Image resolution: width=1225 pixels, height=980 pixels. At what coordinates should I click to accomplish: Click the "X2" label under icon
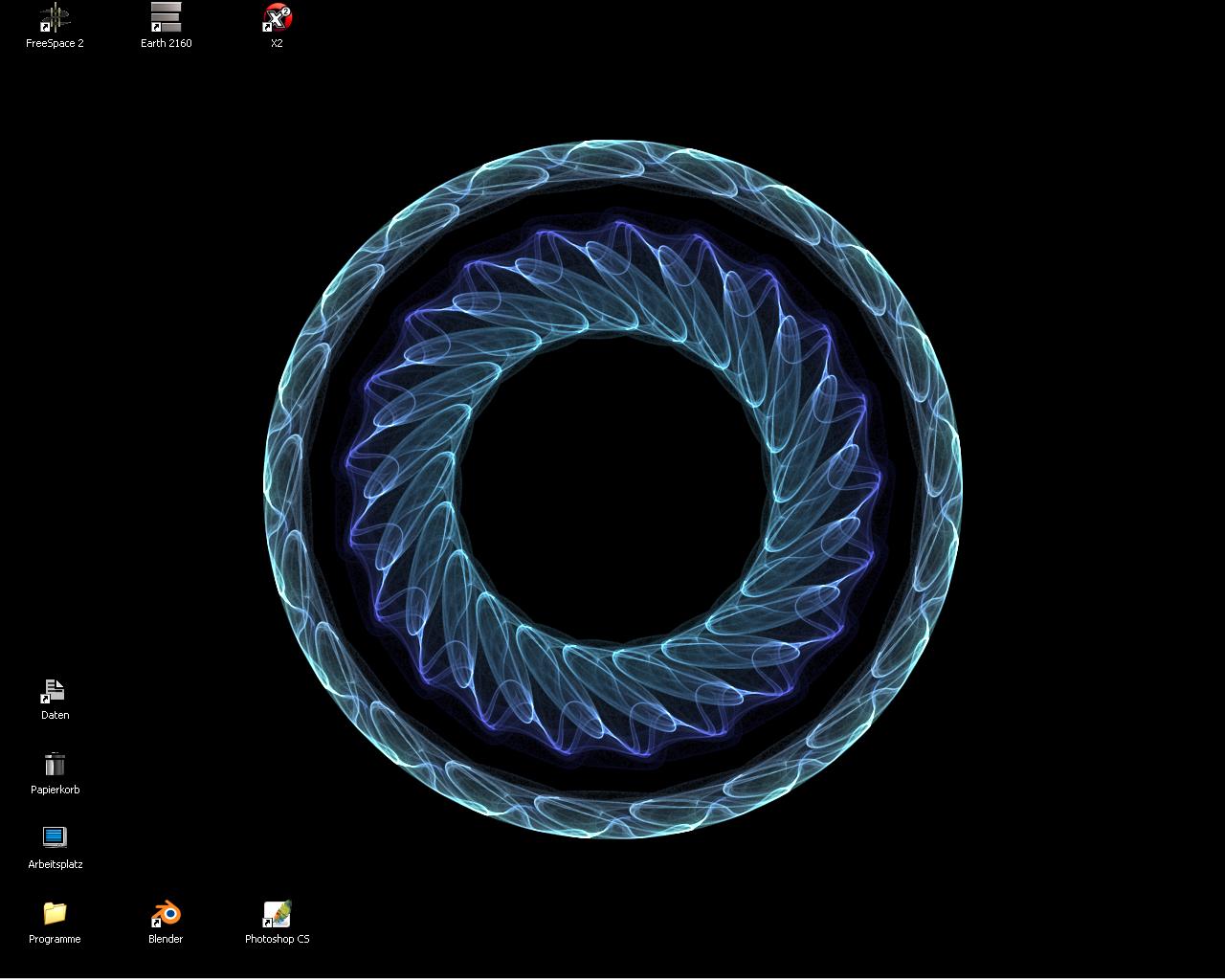click(x=277, y=44)
